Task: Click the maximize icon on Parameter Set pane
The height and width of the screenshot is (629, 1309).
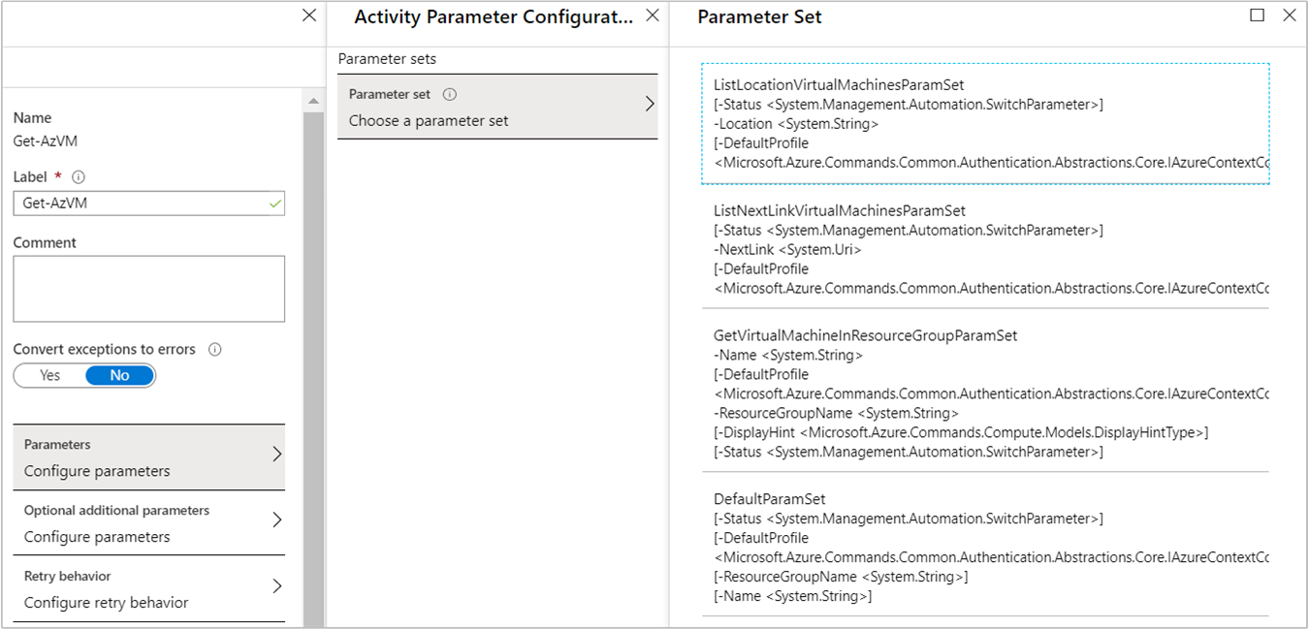Action: [1257, 16]
